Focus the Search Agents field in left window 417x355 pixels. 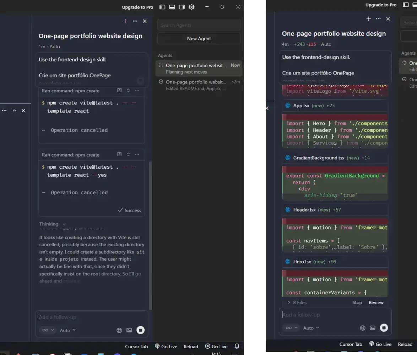199,25
